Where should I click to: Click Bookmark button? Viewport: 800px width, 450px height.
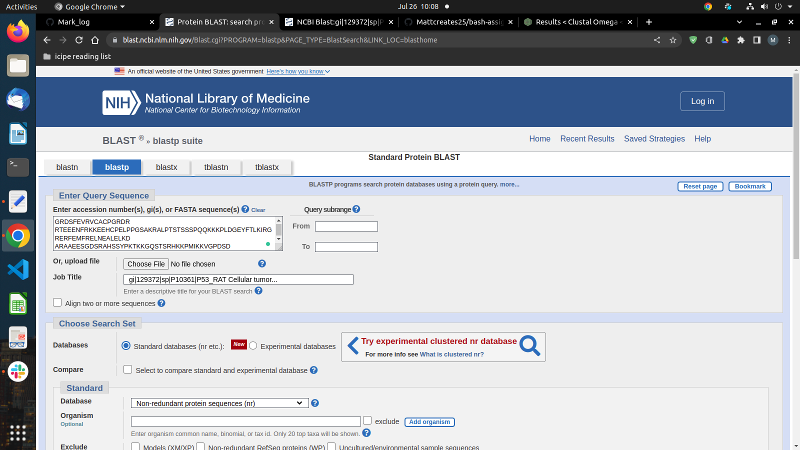click(750, 186)
